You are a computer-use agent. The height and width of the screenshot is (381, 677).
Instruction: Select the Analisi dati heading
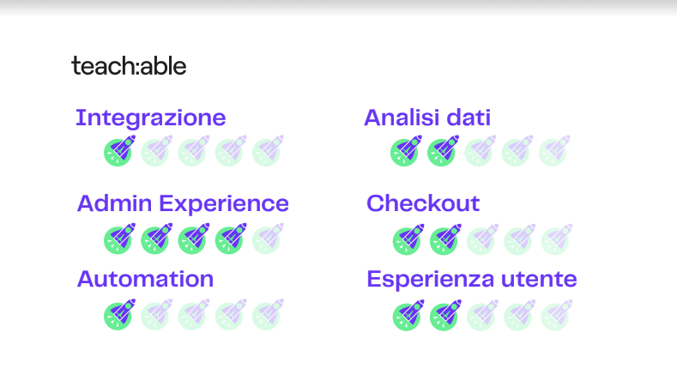coord(427,118)
